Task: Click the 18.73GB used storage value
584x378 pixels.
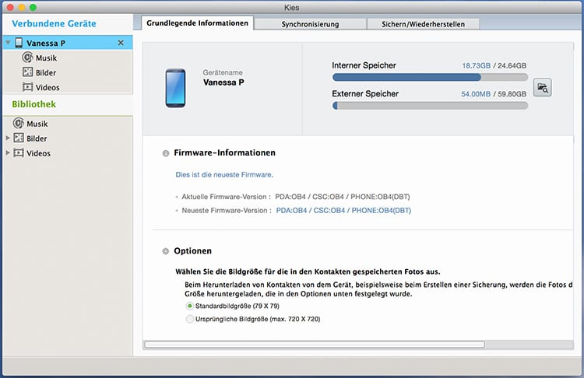Action: point(477,66)
